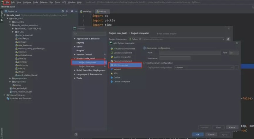254x139 pixels.
Task: Open the VCS menu
Action: tap(64, 2)
